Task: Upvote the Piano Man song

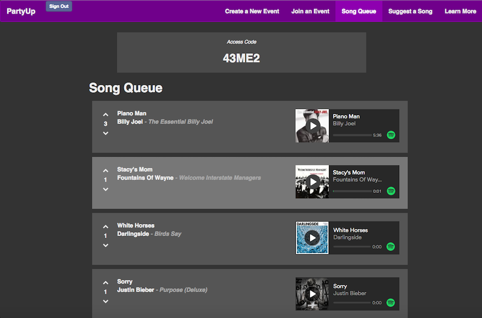Action: point(105,115)
